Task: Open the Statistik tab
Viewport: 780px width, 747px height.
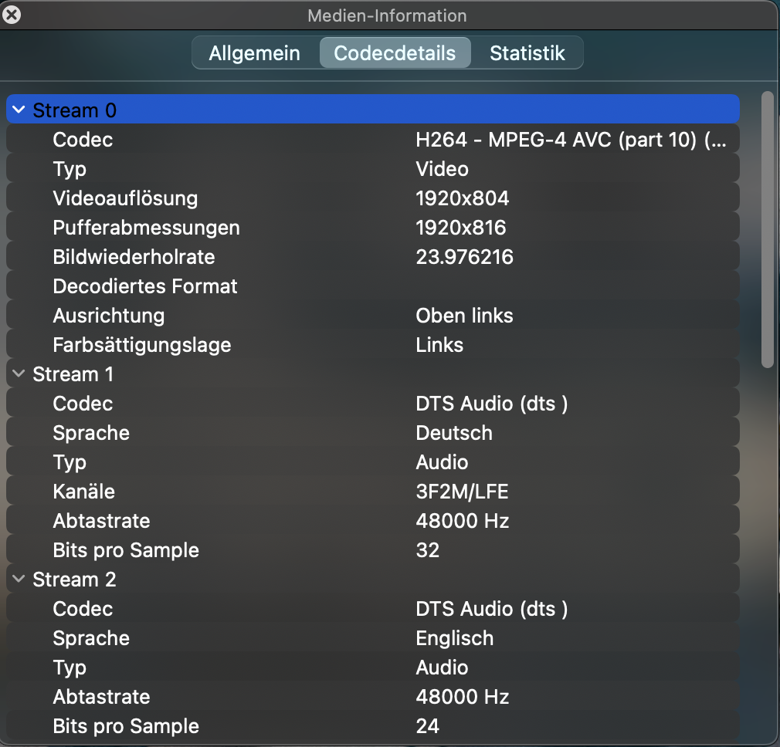Action: (x=527, y=53)
